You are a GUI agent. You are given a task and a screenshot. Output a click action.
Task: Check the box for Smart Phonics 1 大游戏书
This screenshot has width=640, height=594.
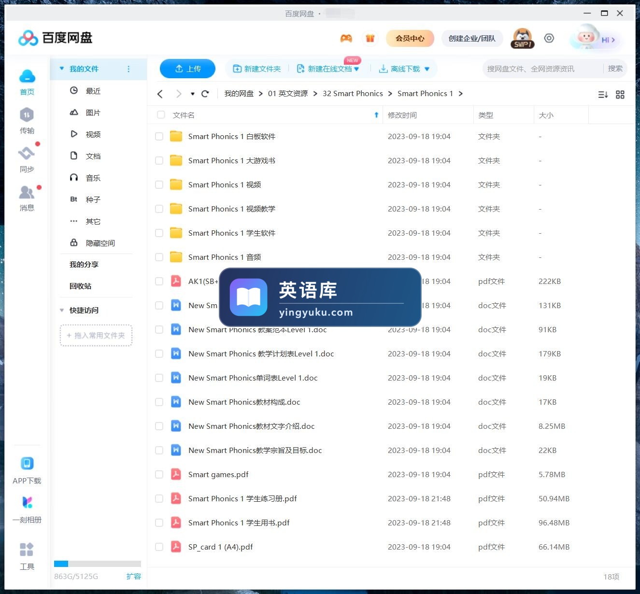click(159, 161)
